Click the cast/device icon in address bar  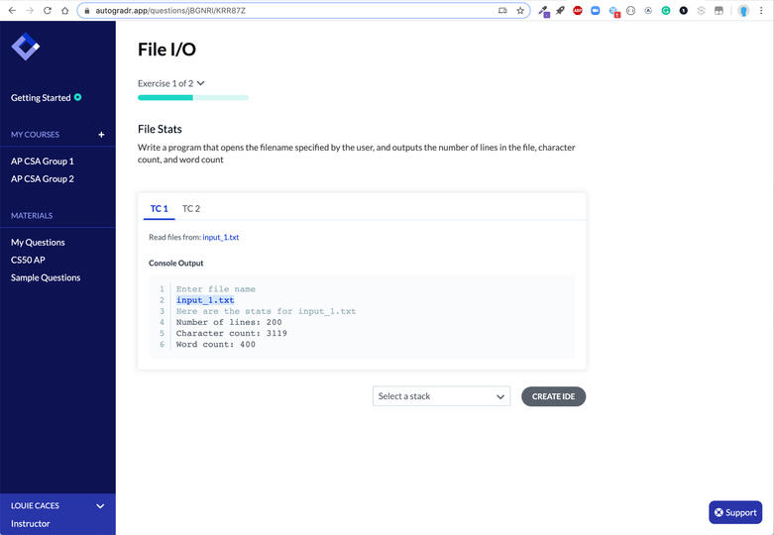[502, 10]
